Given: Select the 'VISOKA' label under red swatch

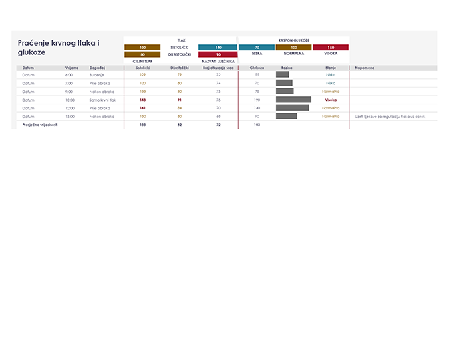Looking at the screenshot, I should [x=331, y=53].
